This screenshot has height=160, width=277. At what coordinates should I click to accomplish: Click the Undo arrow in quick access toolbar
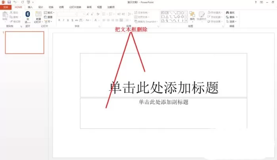pos(15,2)
